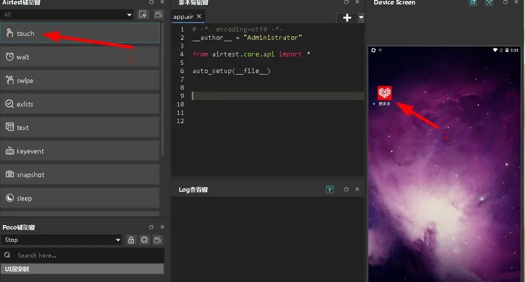
Task: Switch to the app.air script tab
Action: click(184, 17)
